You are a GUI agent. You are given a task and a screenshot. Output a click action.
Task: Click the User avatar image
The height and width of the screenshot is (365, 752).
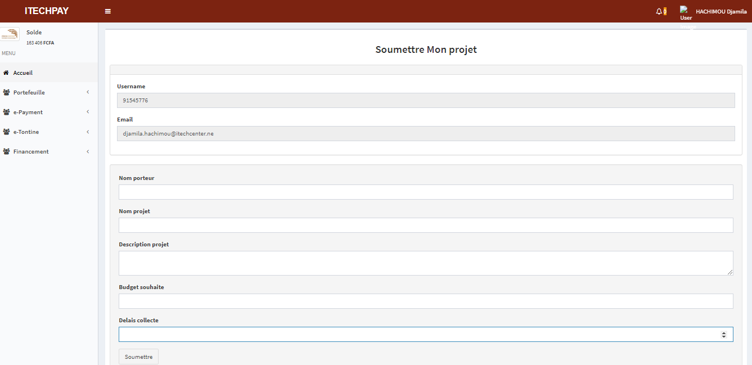686,11
